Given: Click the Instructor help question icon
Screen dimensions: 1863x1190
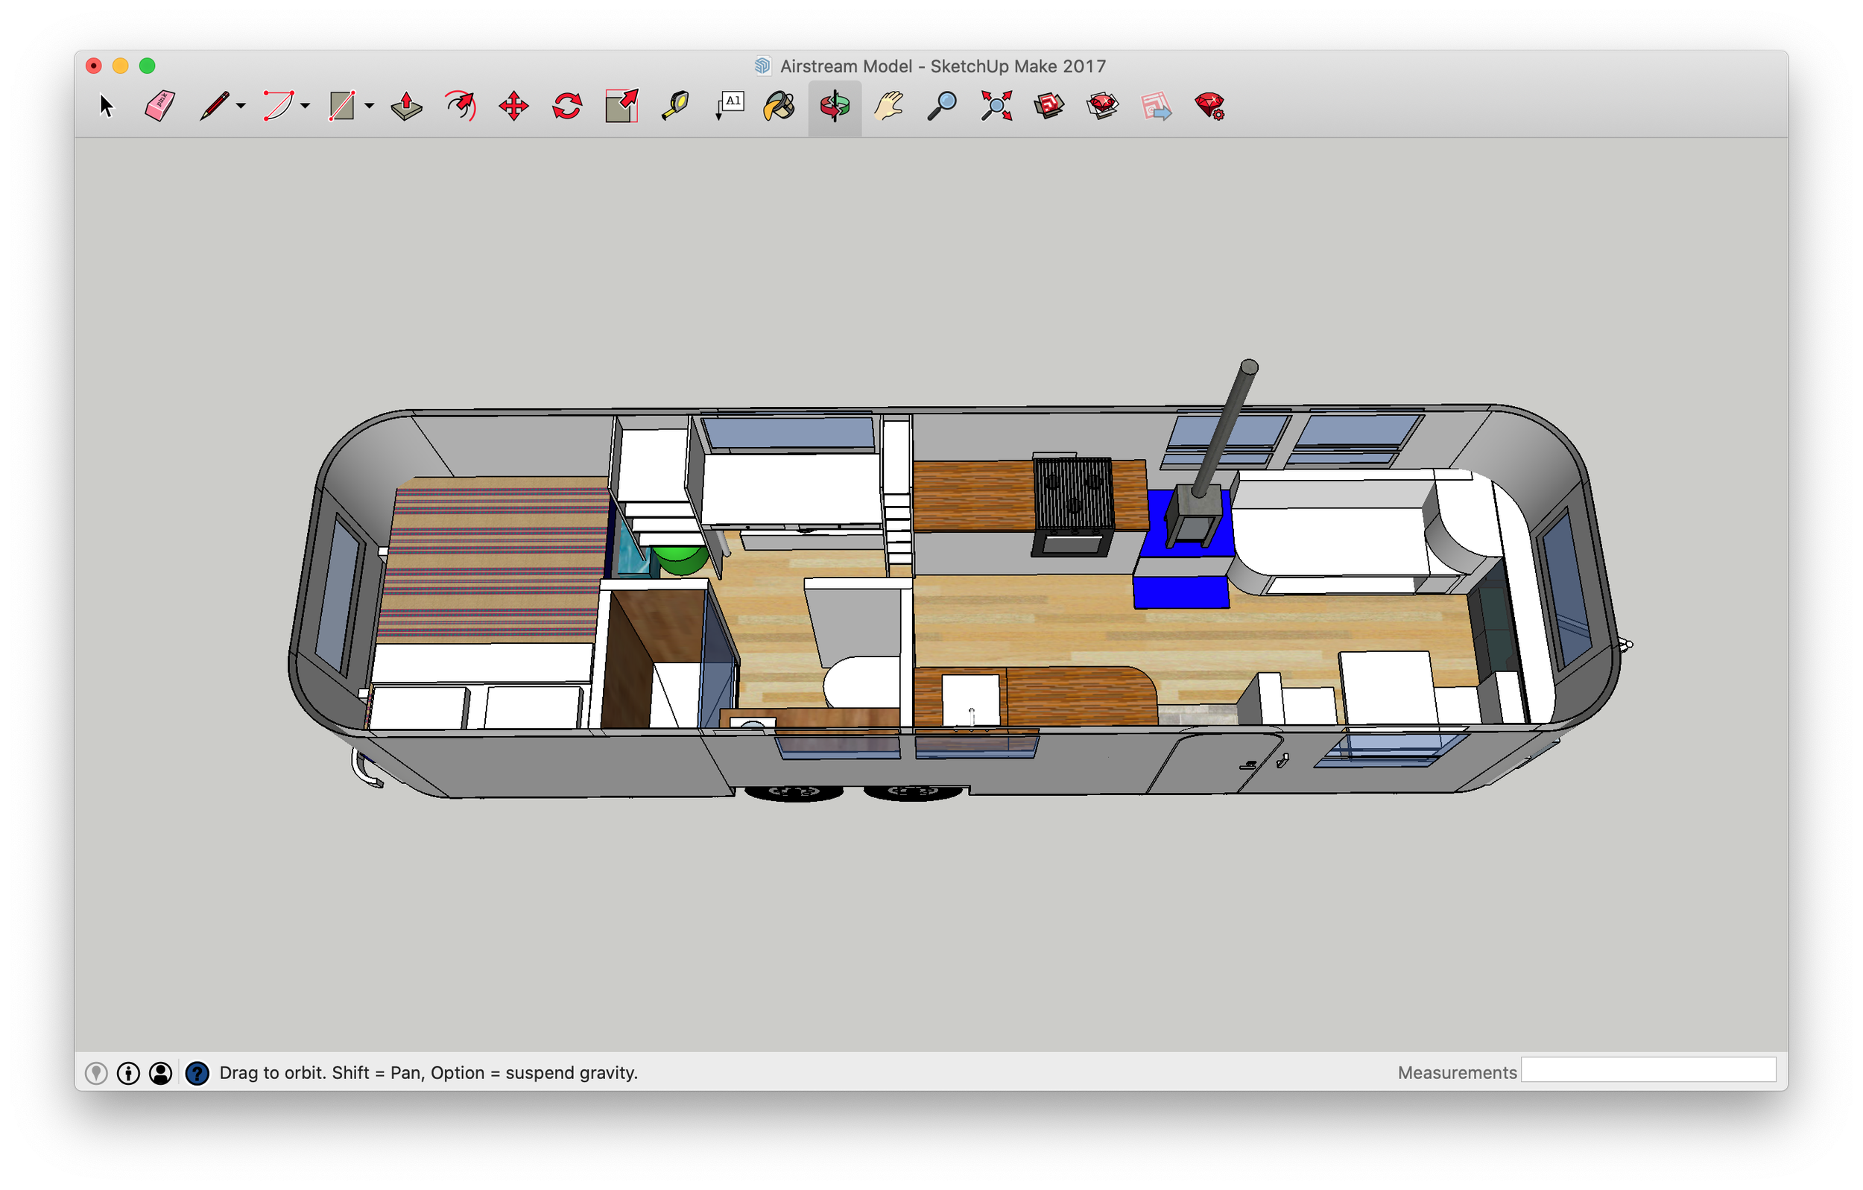Looking at the screenshot, I should pyautogui.click(x=197, y=1073).
